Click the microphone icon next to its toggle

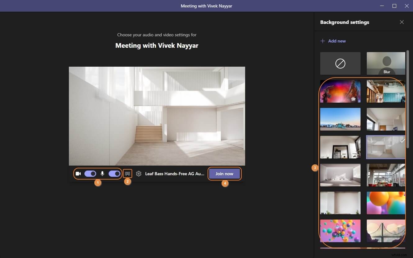click(103, 173)
